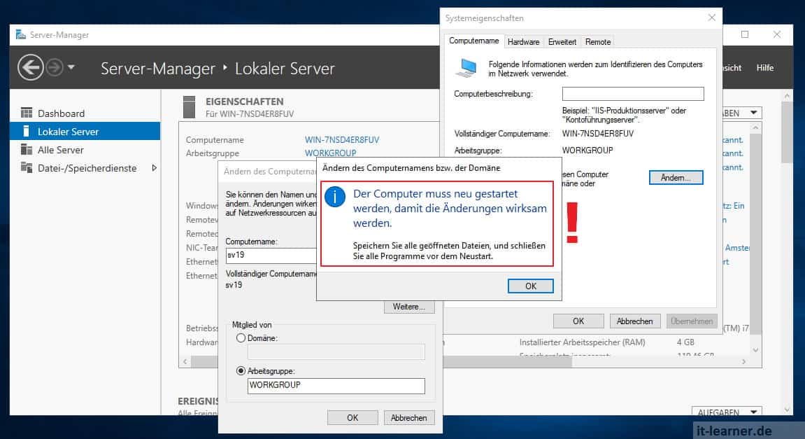The height and width of the screenshot is (439, 805).
Task: Click the Ändern... button
Action: pos(675,177)
